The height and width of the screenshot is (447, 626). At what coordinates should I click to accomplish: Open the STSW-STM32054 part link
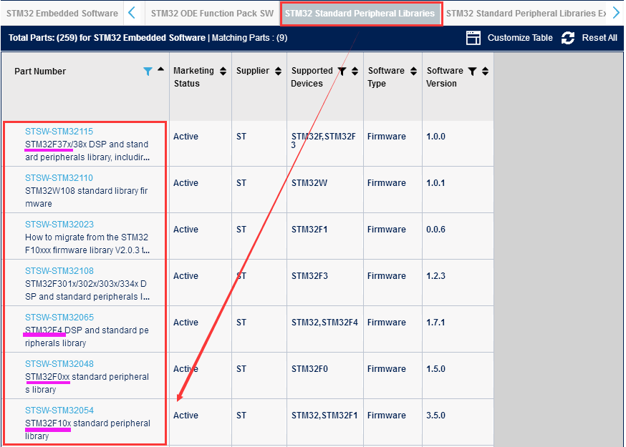[x=59, y=411]
